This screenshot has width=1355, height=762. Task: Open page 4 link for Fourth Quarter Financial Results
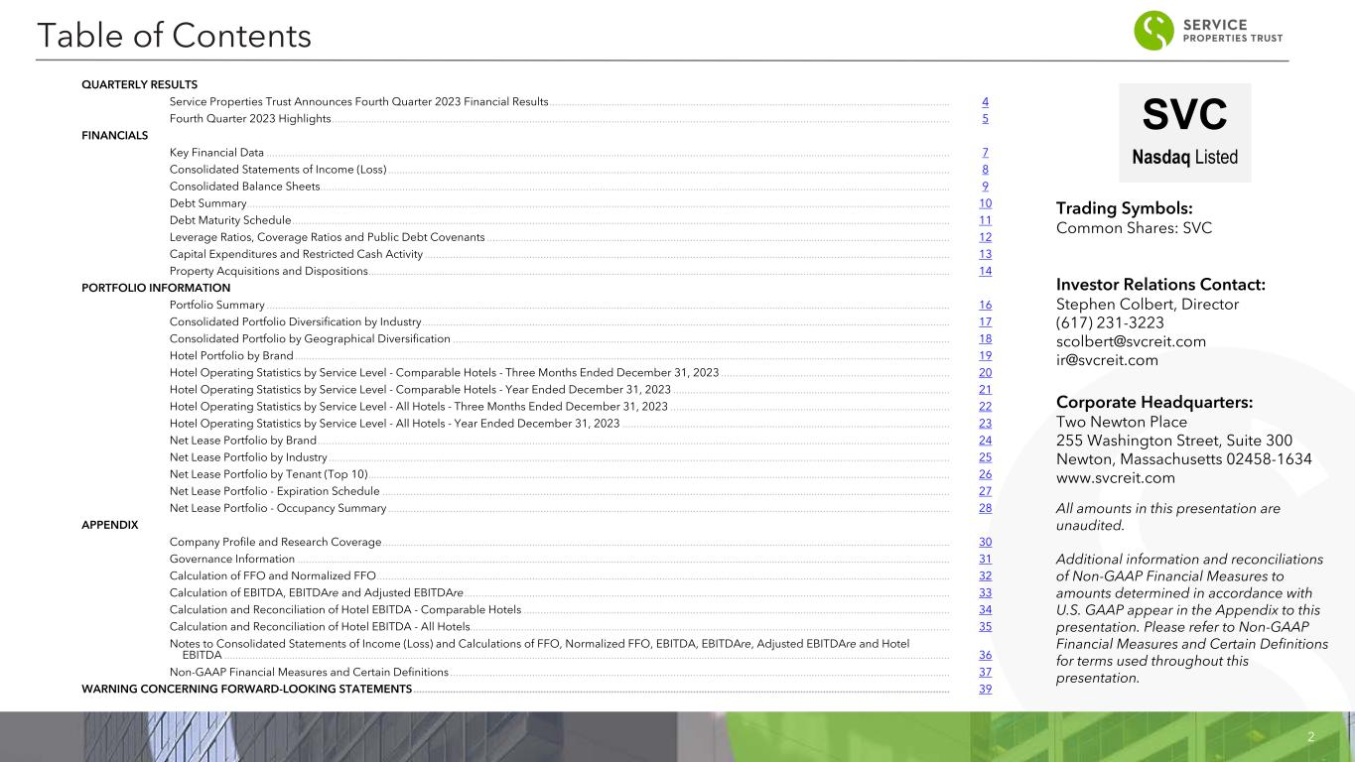984,102
